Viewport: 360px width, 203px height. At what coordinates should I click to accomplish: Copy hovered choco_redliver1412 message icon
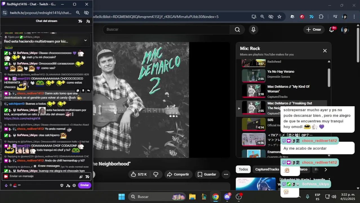click(x=78, y=91)
